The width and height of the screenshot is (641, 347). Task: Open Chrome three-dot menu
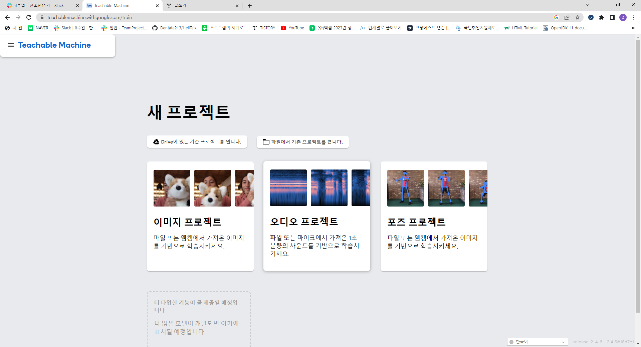click(634, 17)
